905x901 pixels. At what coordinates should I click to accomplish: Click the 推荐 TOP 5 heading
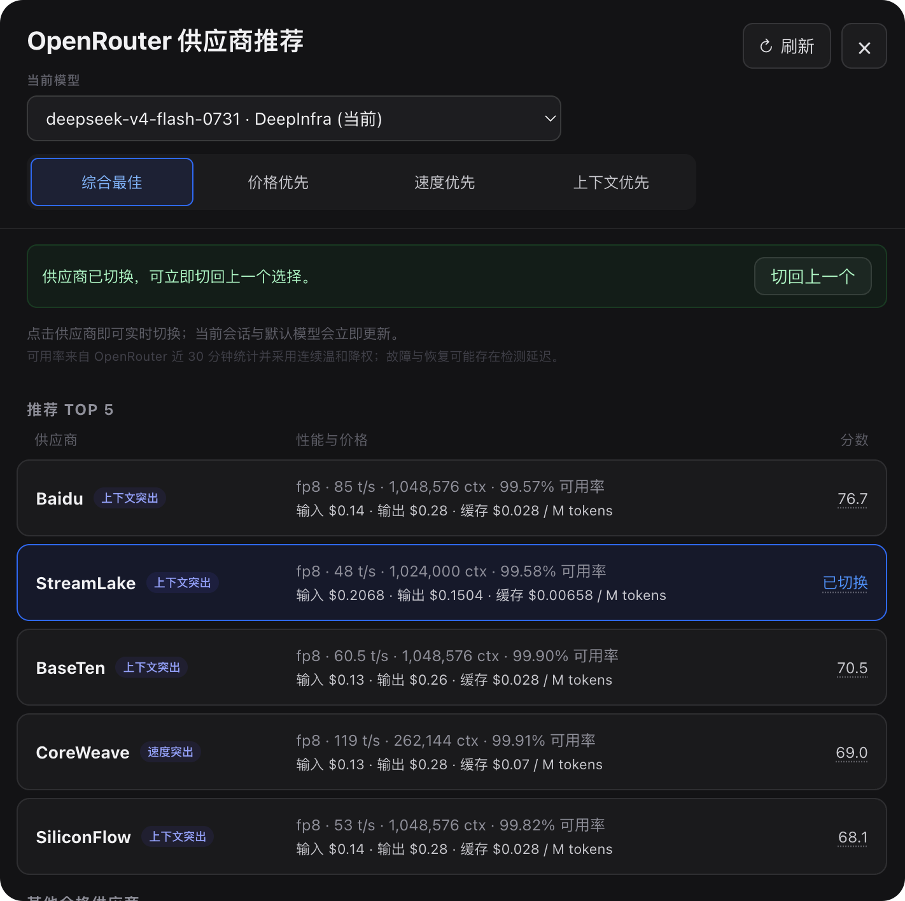[70, 409]
